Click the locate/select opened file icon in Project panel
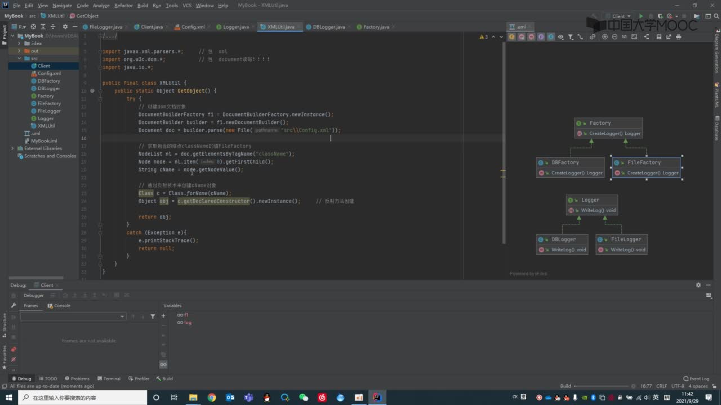721x405 pixels. tap(33, 26)
